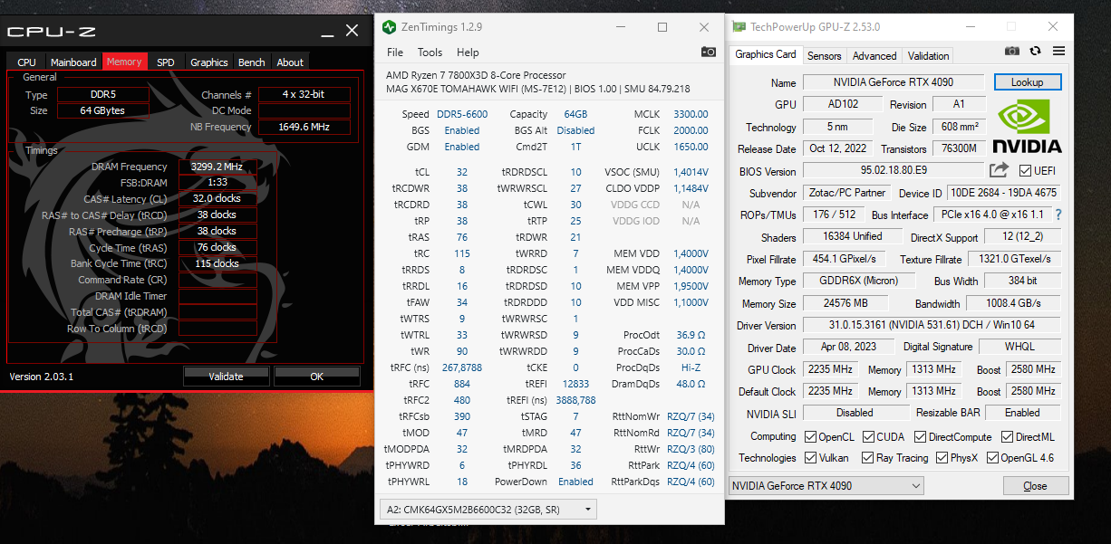Share BIOS using arrow icon in GPU-Z
Screen dimensions: 1111x544
point(999,170)
